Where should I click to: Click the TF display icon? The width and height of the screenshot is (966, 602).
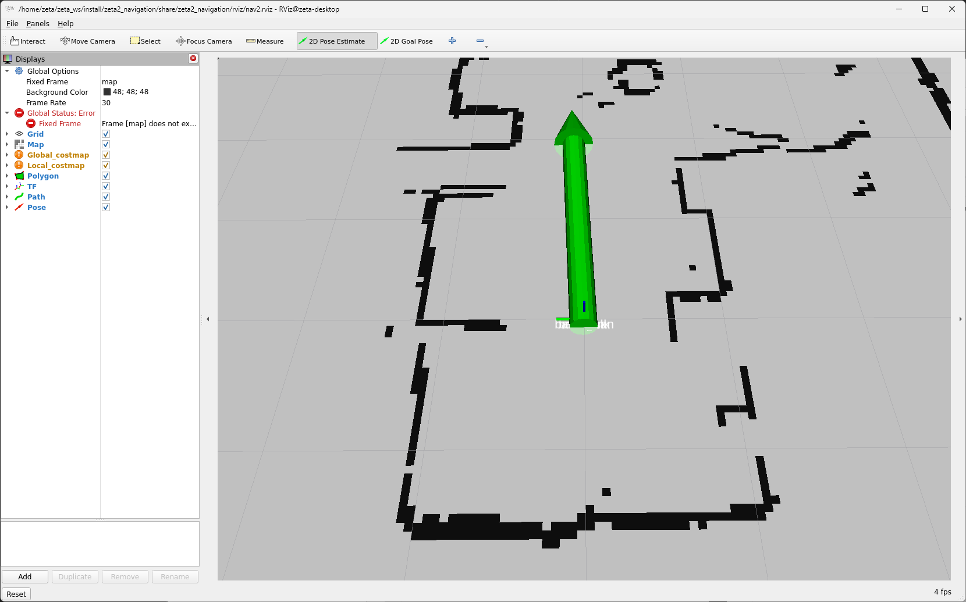[19, 186]
